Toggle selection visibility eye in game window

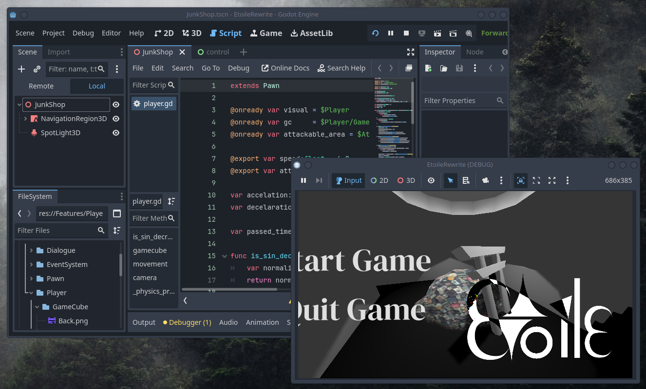431,180
